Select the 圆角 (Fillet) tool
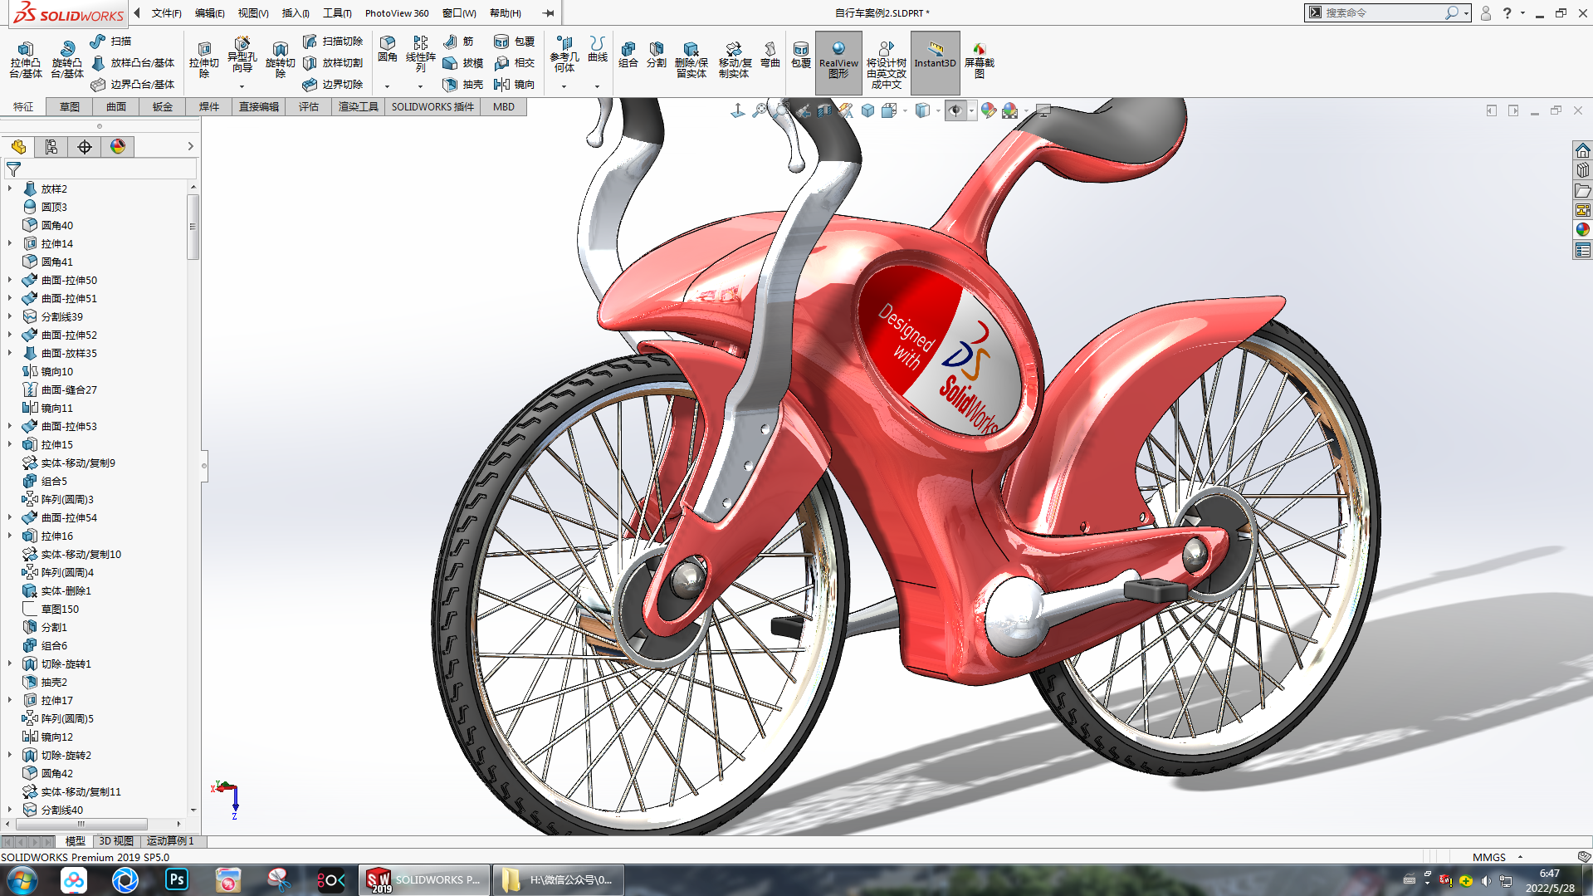Viewport: 1593px width, 896px height. (387, 49)
